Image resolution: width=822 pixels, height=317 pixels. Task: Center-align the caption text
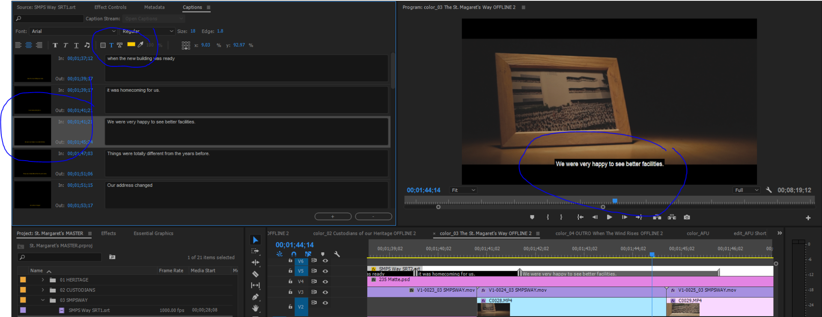point(29,45)
